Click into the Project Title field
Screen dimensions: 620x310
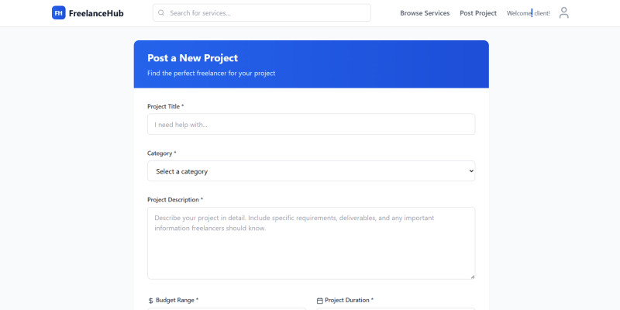311,125
